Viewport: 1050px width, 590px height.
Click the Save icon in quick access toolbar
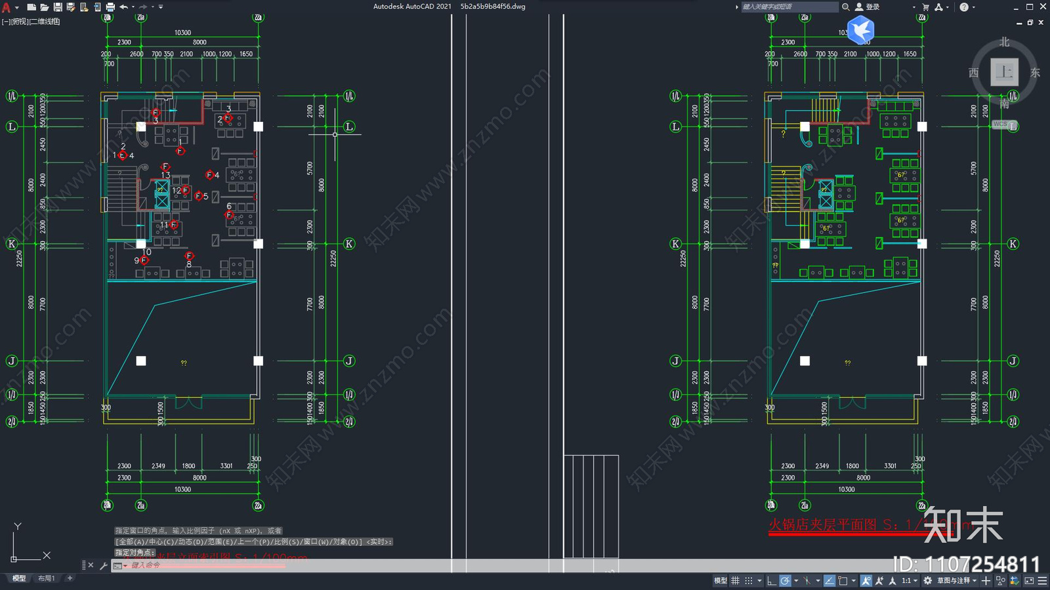(58, 7)
